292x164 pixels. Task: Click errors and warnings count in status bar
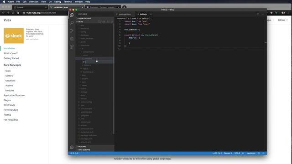pos(74,154)
